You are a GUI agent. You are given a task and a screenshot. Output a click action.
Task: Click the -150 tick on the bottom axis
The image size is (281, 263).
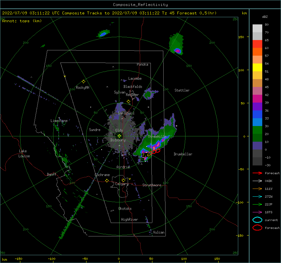(x=18, y=259)
